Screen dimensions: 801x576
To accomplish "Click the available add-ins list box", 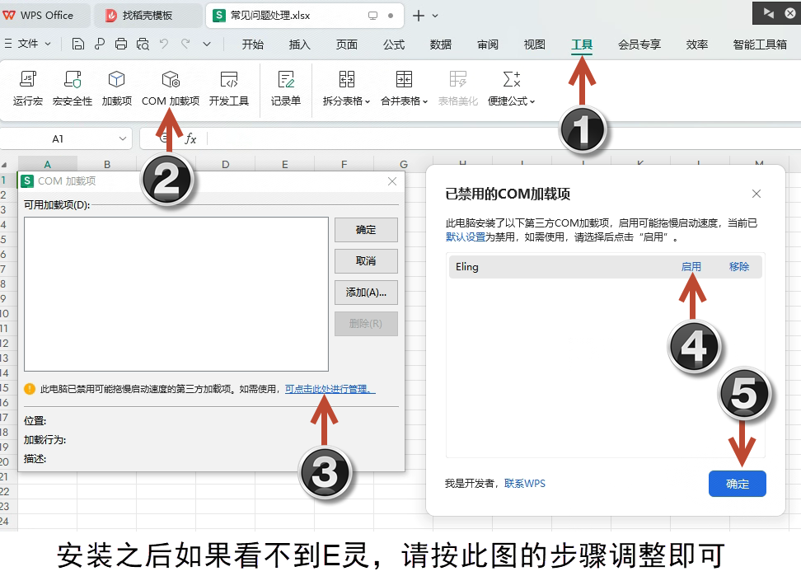I will [176, 294].
